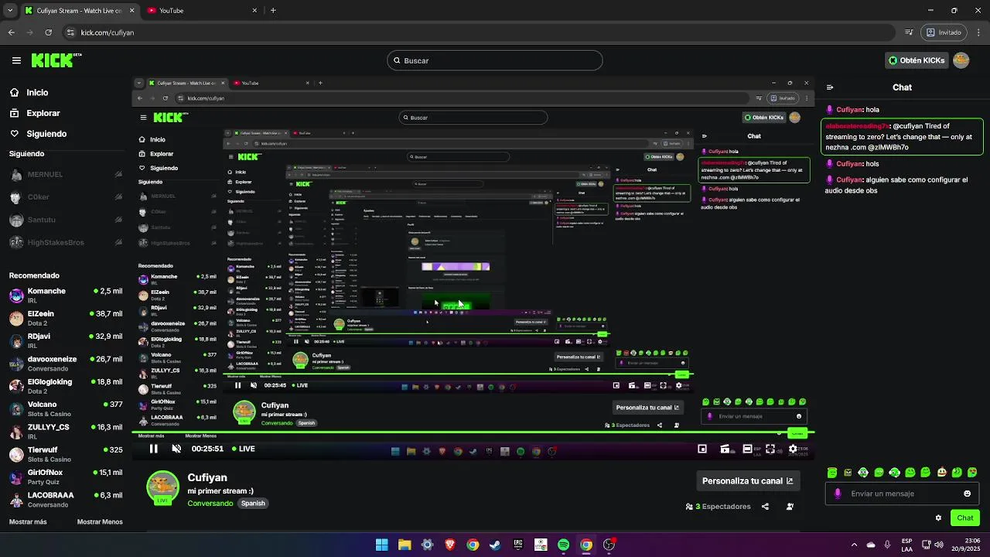Click the highlighted spam message about nezhna .com
The width and height of the screenshot is (990, 557).
point(902,137)
